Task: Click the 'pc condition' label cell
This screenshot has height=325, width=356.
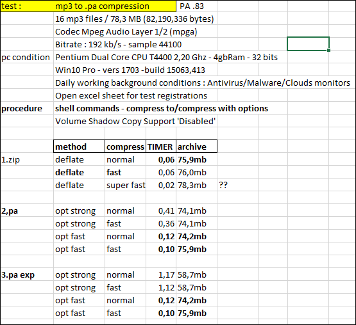Action: point(27,58)
